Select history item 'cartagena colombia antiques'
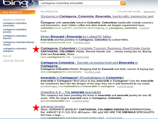Viewport: 158px width, 119px height. pos(15,50)
